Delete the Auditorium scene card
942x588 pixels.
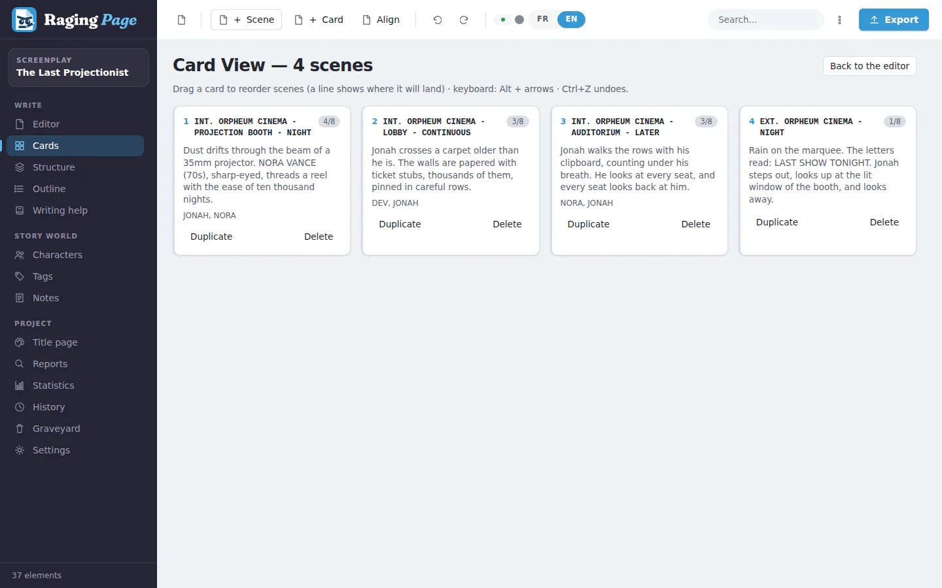pos(695,224)
